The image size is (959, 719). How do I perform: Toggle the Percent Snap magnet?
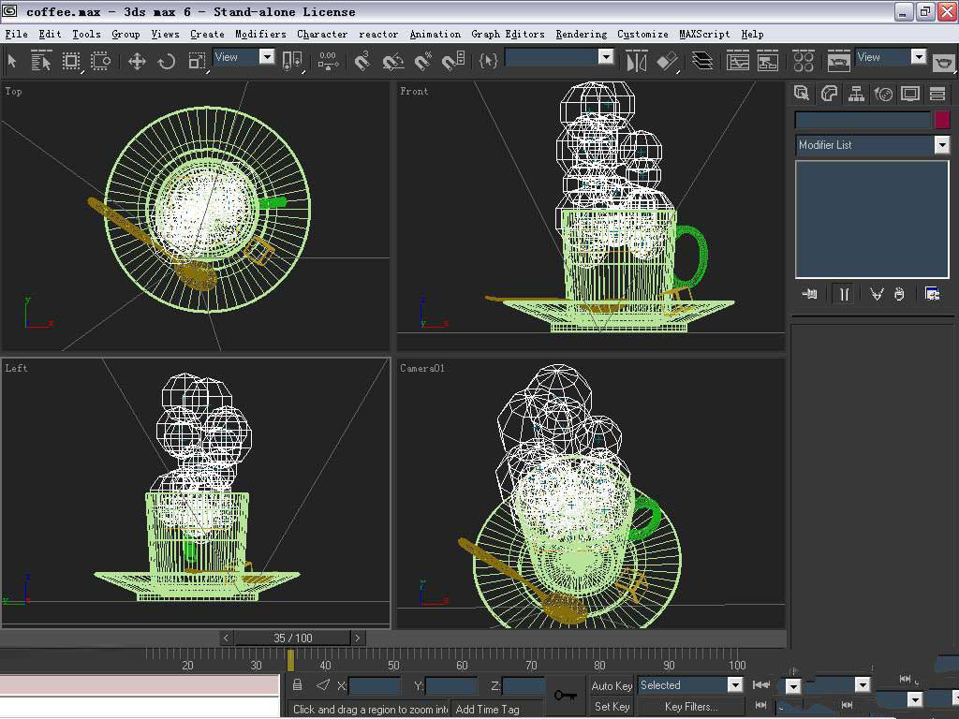[x=423, y=61]
